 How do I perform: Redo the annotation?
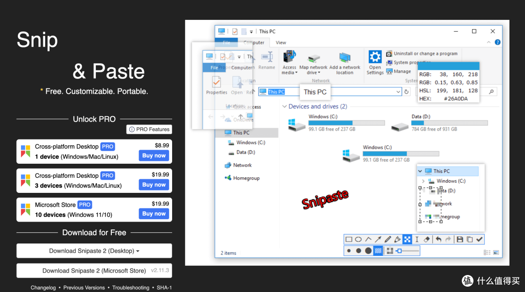(x=448, y=240)
